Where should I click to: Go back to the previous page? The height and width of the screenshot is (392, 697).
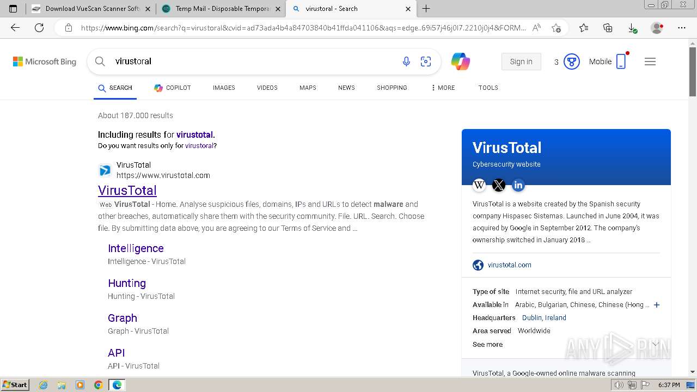15,28
